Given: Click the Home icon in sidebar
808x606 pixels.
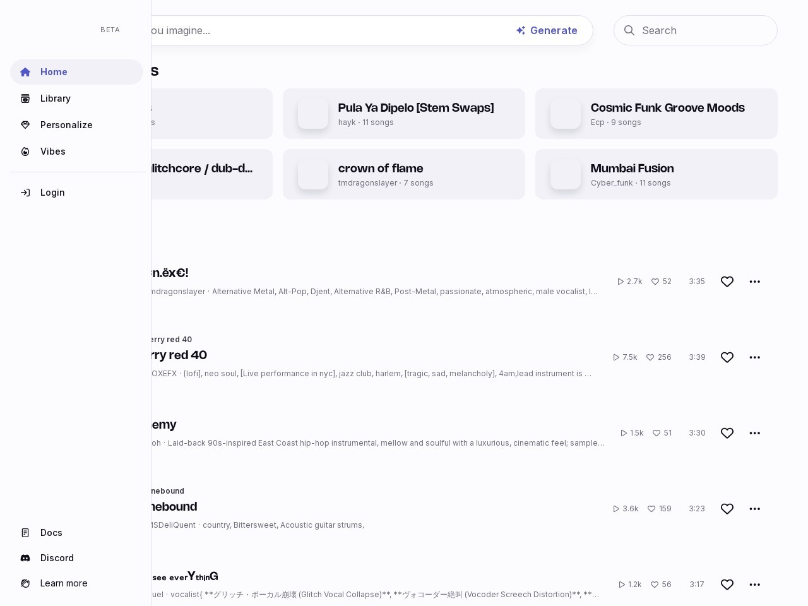Looking at the screenshot, I should [x=25, y=72].
